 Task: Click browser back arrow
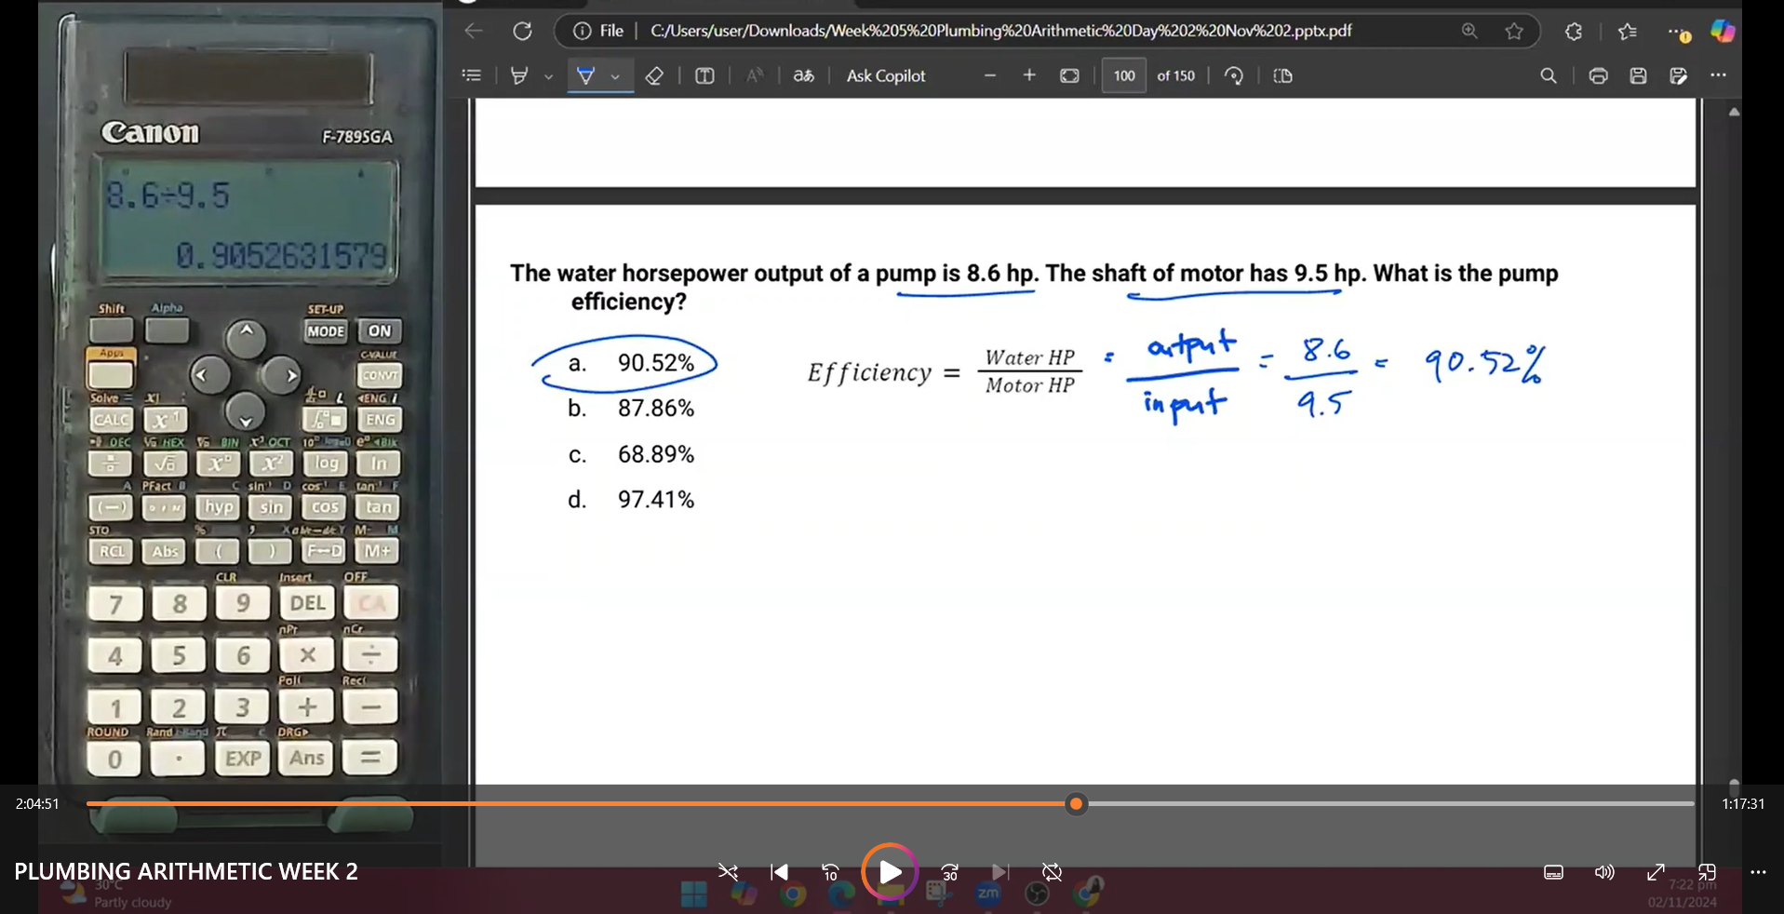474,31
